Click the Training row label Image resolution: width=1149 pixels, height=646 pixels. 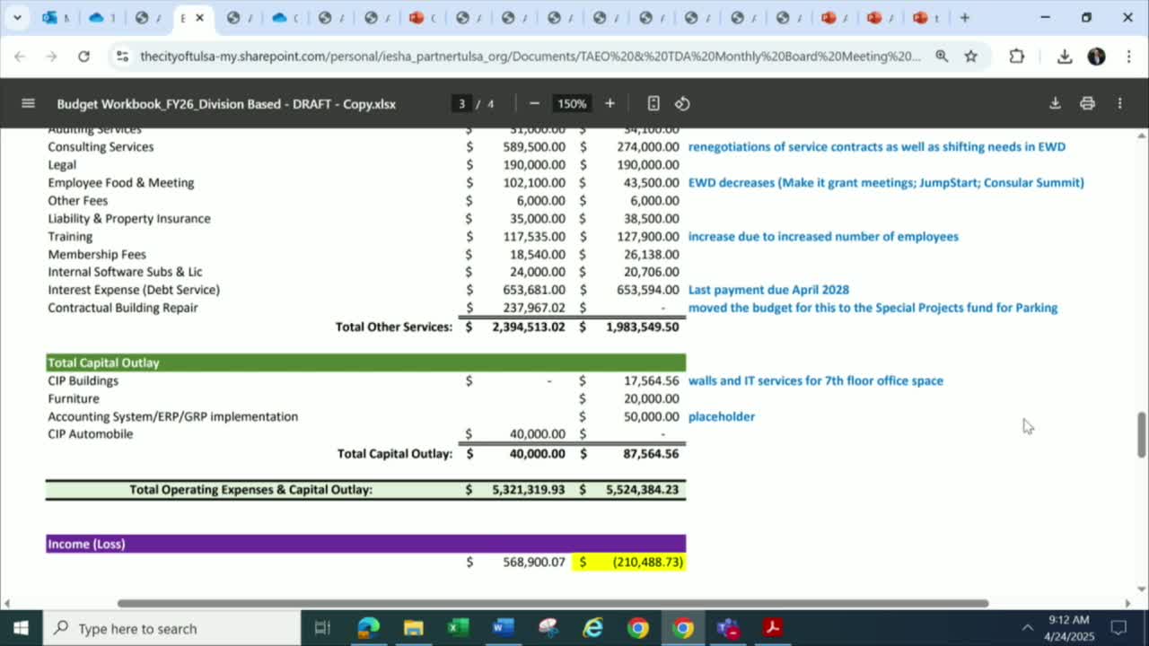coord(70,237)
